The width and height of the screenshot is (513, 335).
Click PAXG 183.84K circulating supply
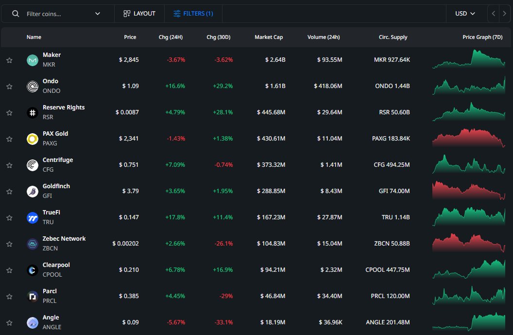(x=391, y=139)
